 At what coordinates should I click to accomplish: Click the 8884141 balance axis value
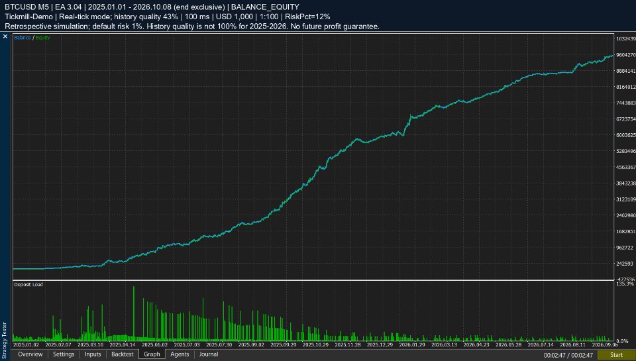point(626,71)
